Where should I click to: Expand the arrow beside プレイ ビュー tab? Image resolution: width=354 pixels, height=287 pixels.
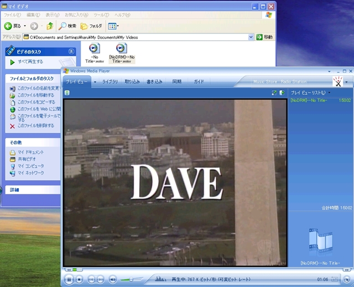(x=95, y=82)
